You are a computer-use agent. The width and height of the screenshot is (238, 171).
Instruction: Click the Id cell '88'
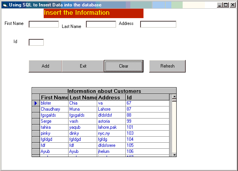(x=147, y=115)
